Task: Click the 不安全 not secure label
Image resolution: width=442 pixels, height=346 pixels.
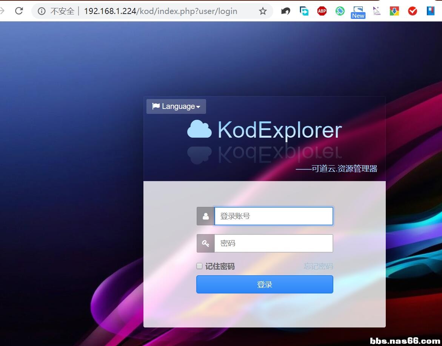Action: coord(62,11)
